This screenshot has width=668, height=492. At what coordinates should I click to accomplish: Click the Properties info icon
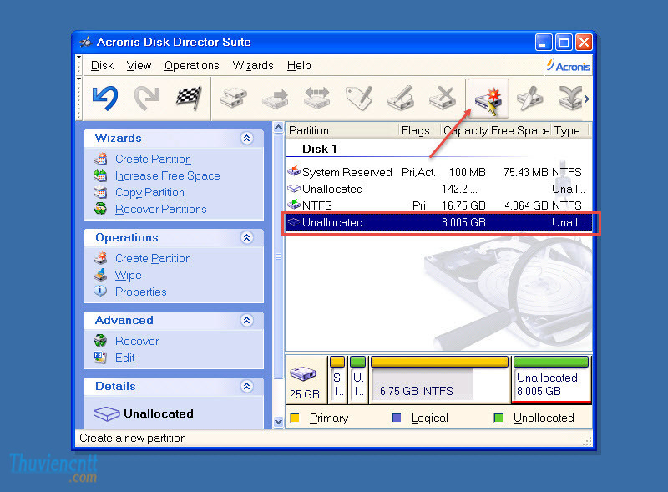(x=100, y=292)
